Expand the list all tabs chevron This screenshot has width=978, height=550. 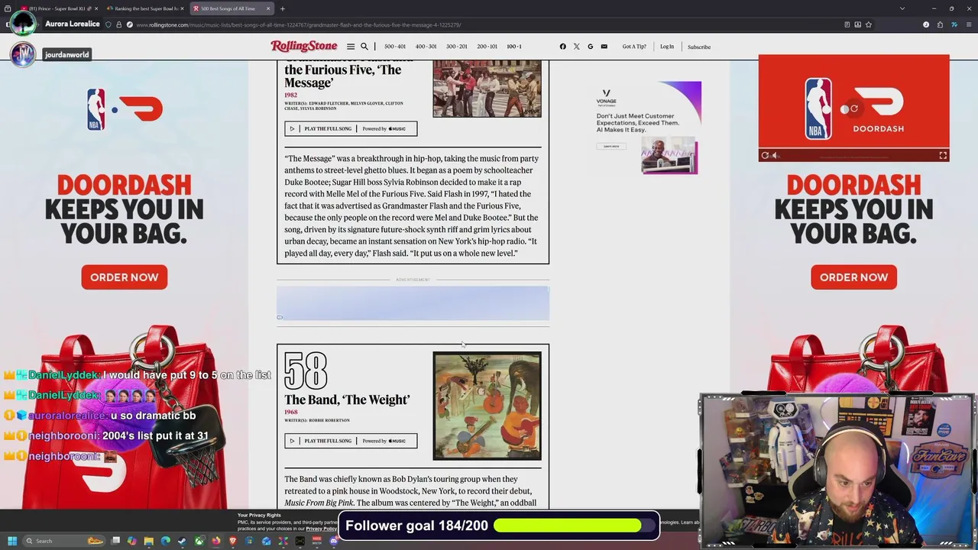[x=902, y=8]
